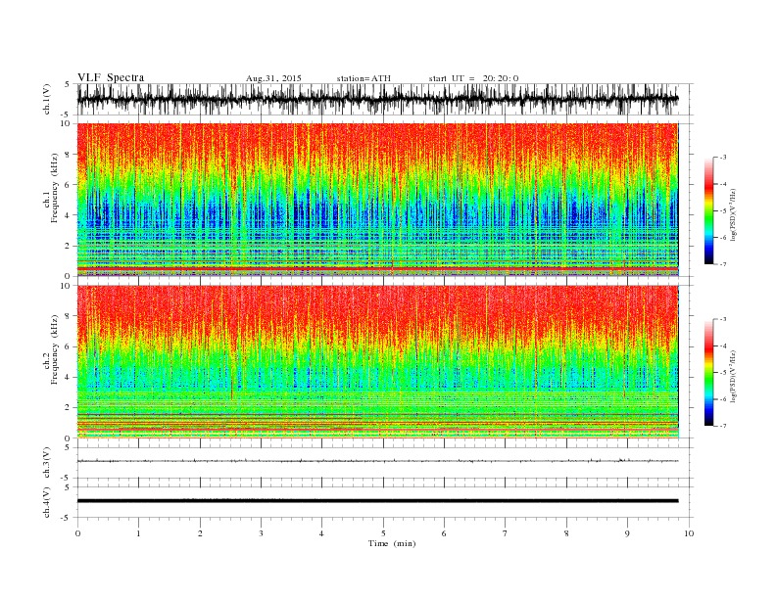Click the "4" kHz tick on ch.1 frequency axis
Image resolution: width=776 pixels, height=599 pixels.
click(69, 215)
